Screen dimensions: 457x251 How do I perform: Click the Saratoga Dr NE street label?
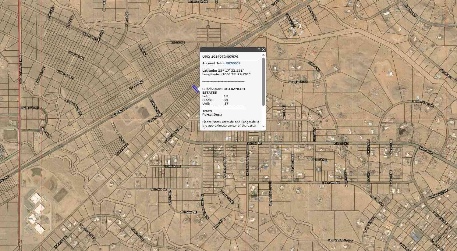[439, 194]
